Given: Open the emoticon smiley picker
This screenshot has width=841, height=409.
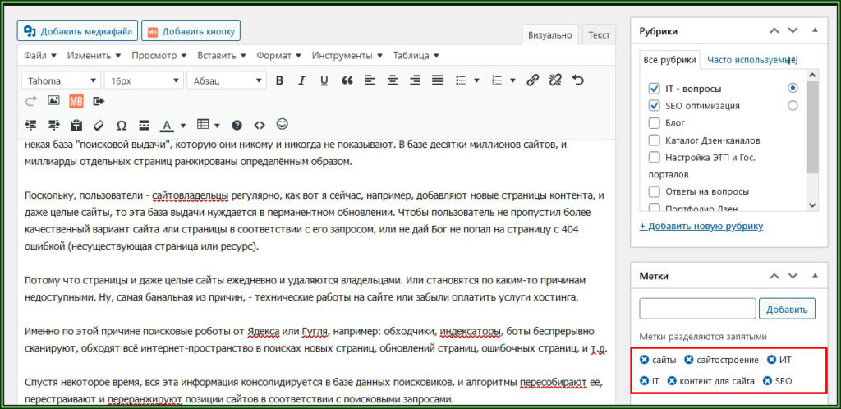Looking at the screenshot, I should (x=283, y=125).
